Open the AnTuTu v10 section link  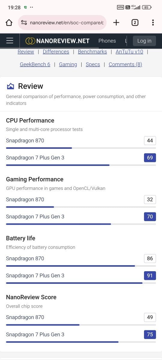click(x=129, y=52)
